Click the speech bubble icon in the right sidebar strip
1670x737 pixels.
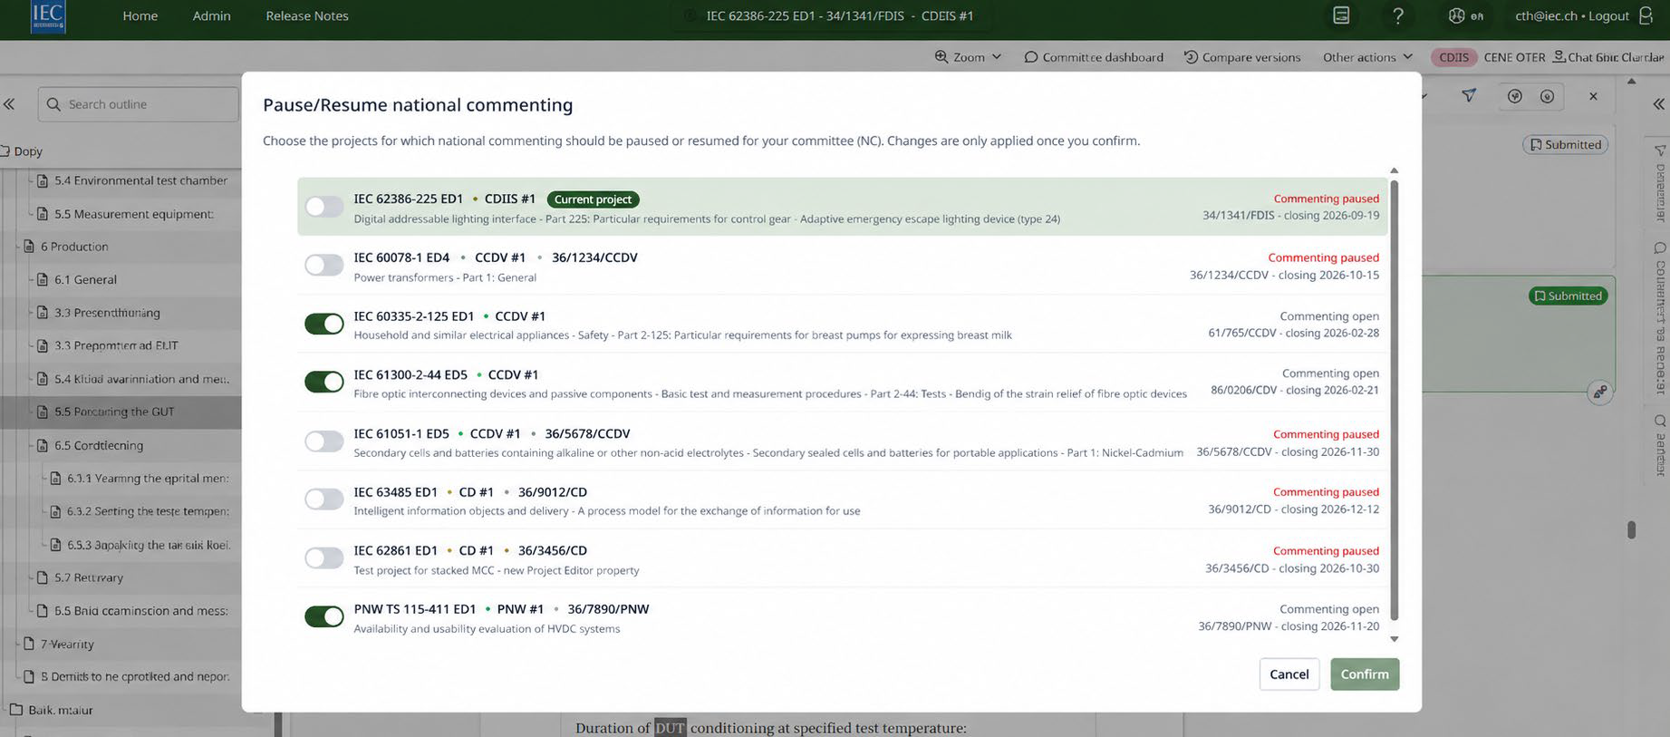[1660, 247]
